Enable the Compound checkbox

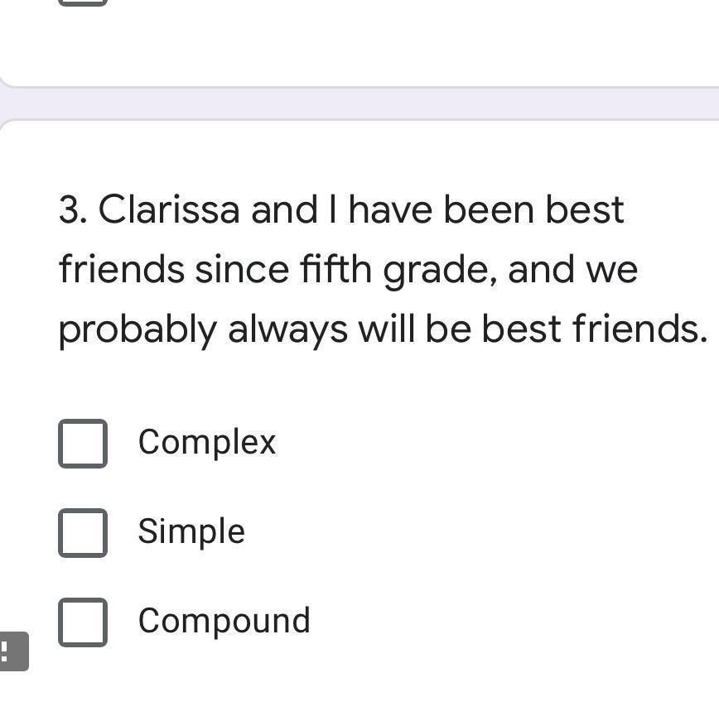83,622
